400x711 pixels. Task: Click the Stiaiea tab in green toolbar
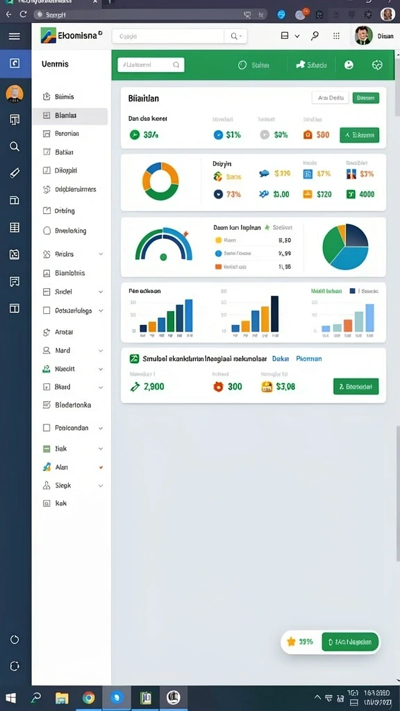pos(254,65)
